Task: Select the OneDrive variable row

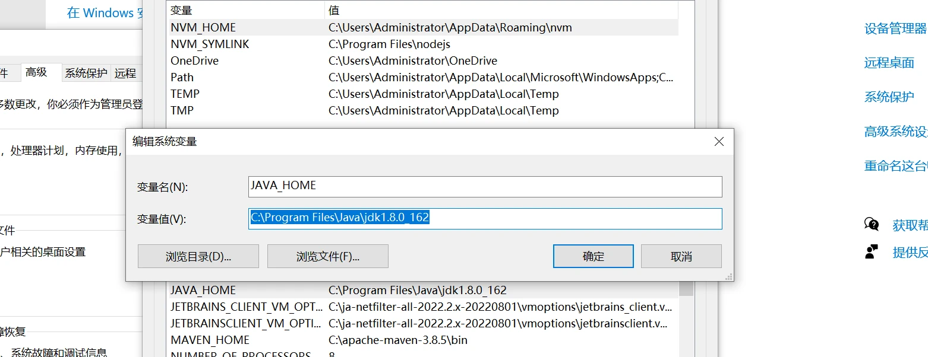Action: (194, 60)
